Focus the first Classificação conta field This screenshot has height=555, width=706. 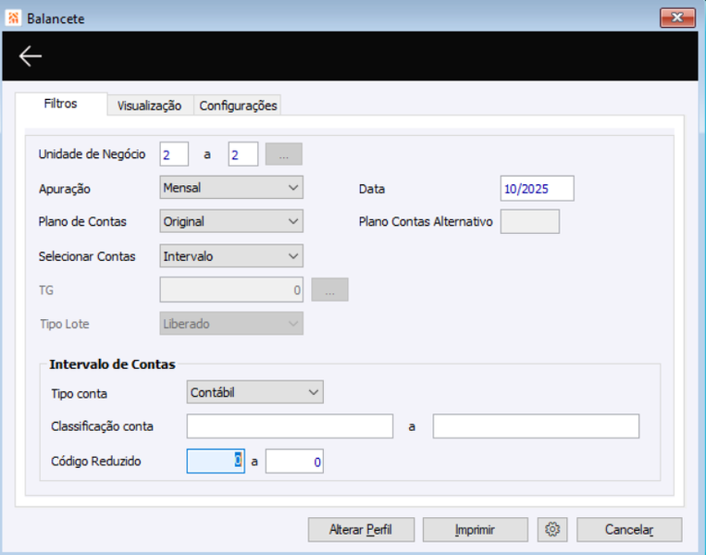(x=290, y=426)
